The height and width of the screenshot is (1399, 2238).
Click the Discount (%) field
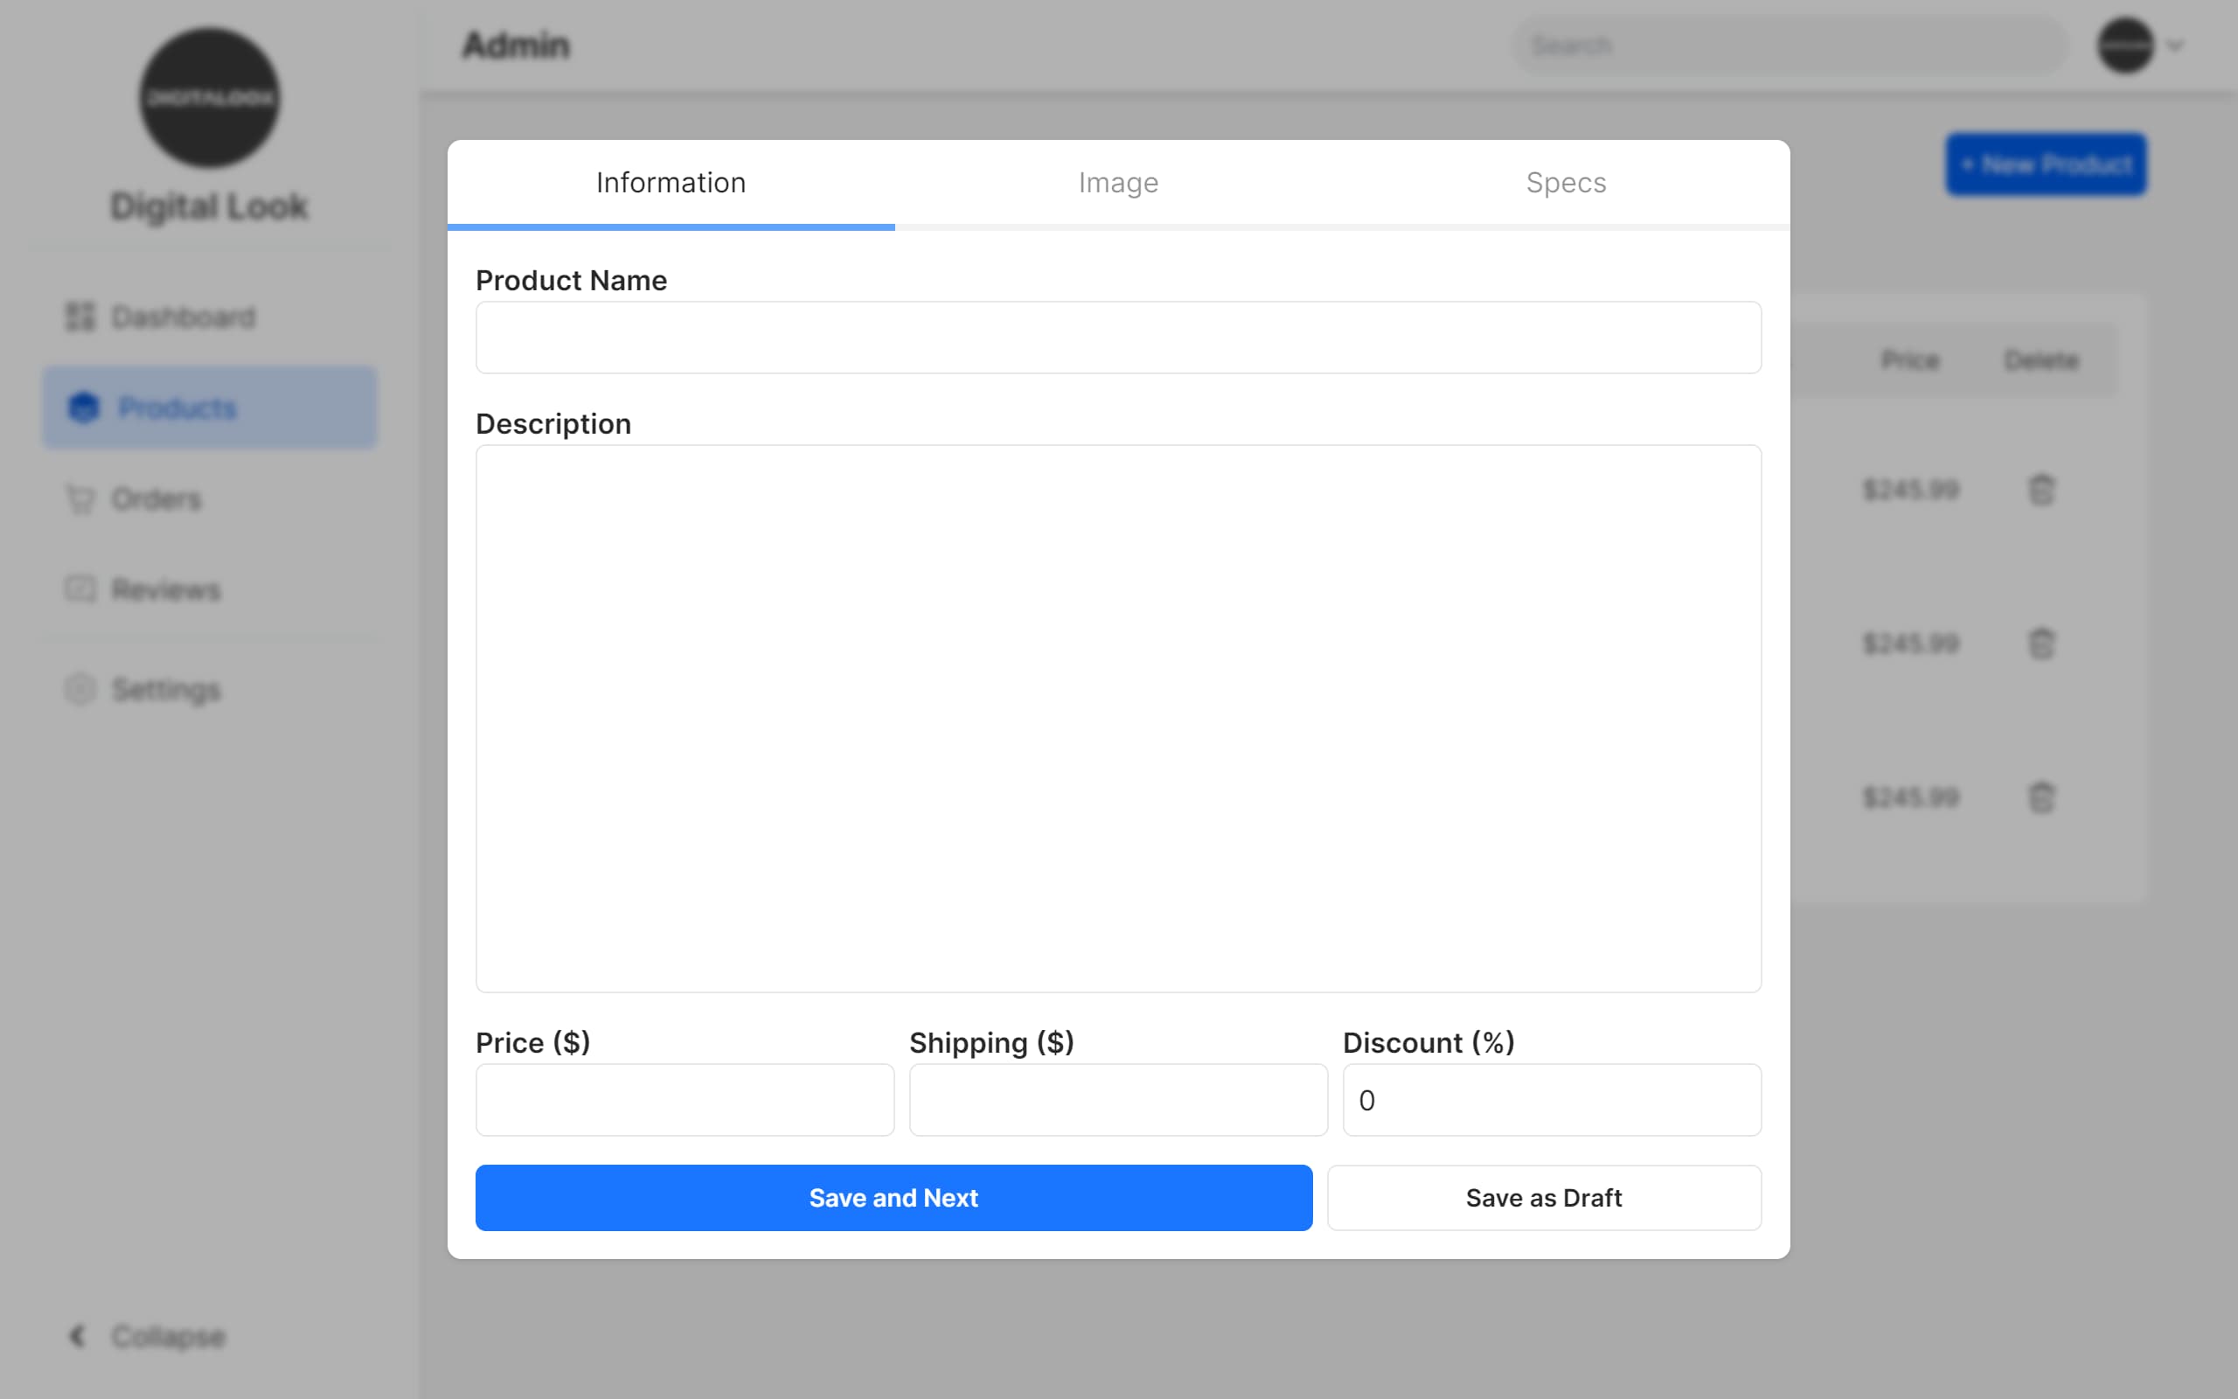[x=1551, y=1099]
